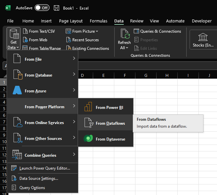Click the Get Data database icon
The image size is (217, 195).
click(x=14, y=34)
